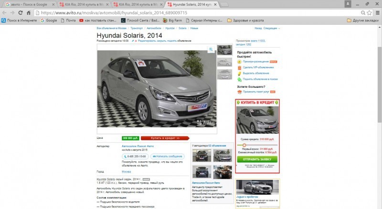This screenshot has height=209, width=382.
Task: Open the Новые breadcrumb link
Action: click(x=194, y=28)
